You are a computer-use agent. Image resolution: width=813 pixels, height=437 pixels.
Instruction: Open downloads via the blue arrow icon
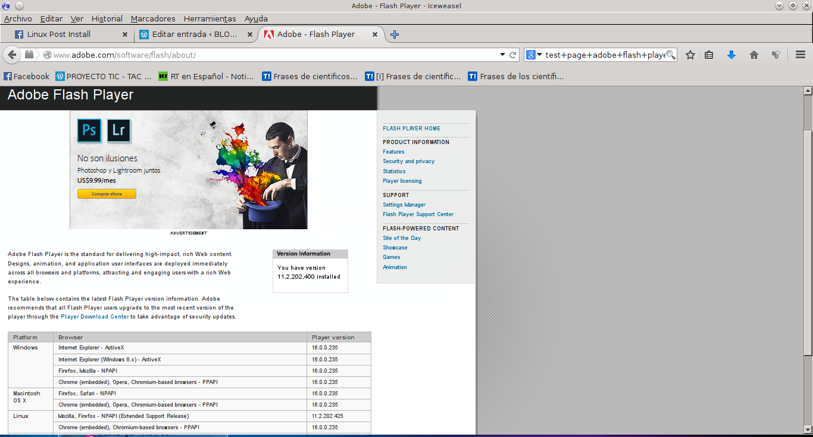coord(731,55)
